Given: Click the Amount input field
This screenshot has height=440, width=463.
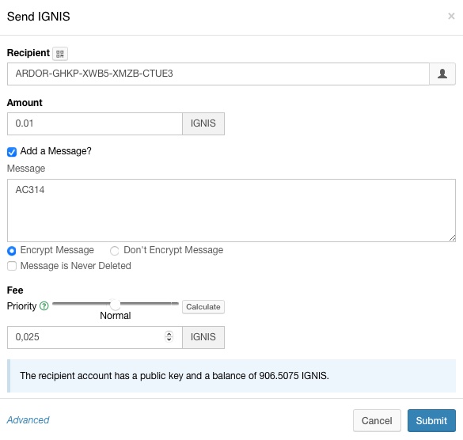Looking at the screenshot, I should pos(95,123).
